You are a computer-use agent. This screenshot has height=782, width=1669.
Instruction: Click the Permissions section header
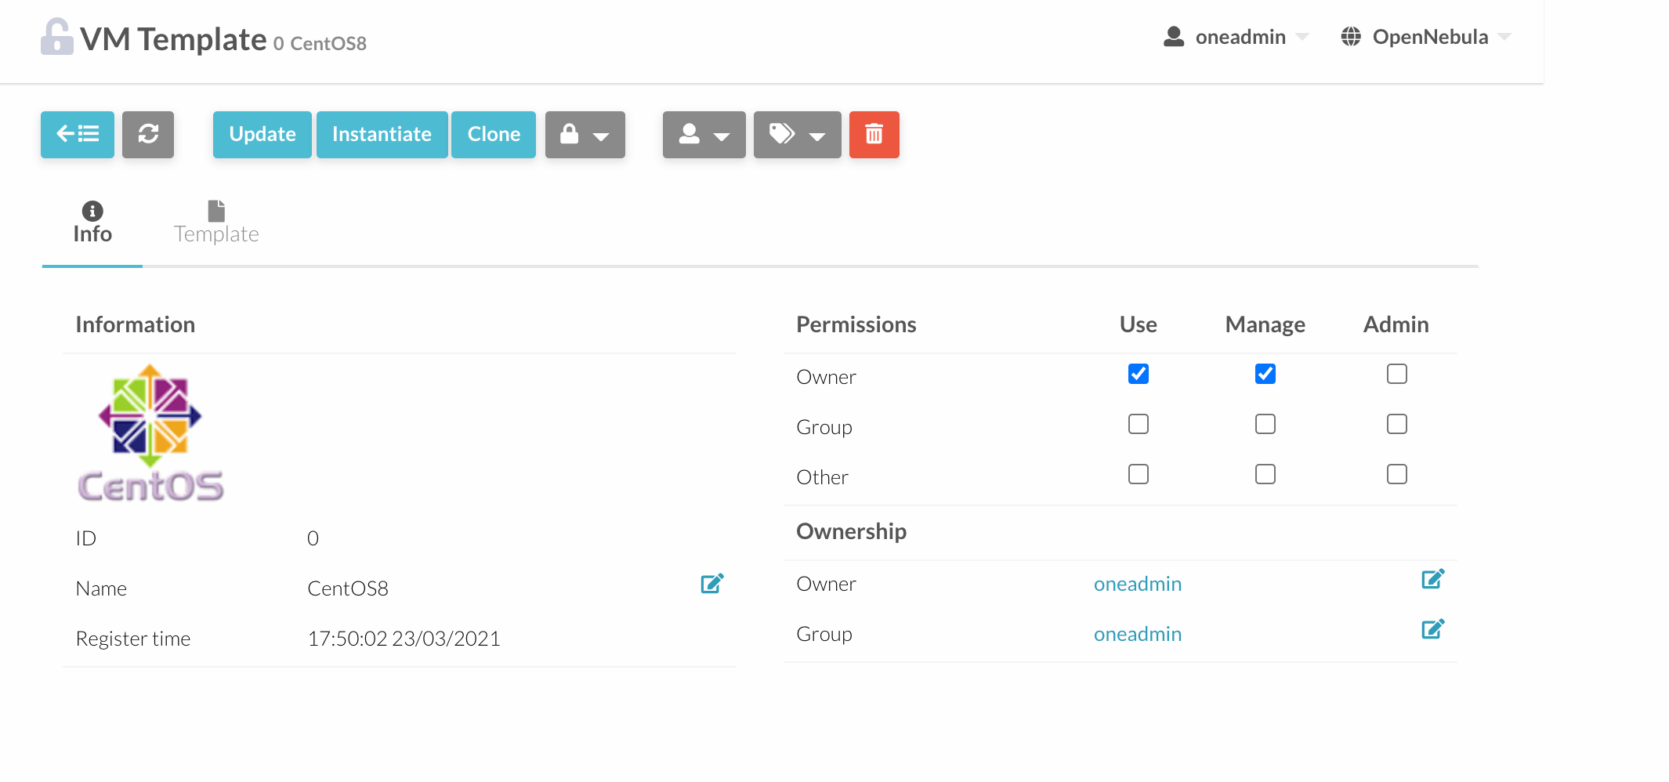point(856,324)
